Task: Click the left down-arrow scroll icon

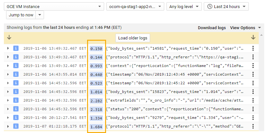Action: 9,38
